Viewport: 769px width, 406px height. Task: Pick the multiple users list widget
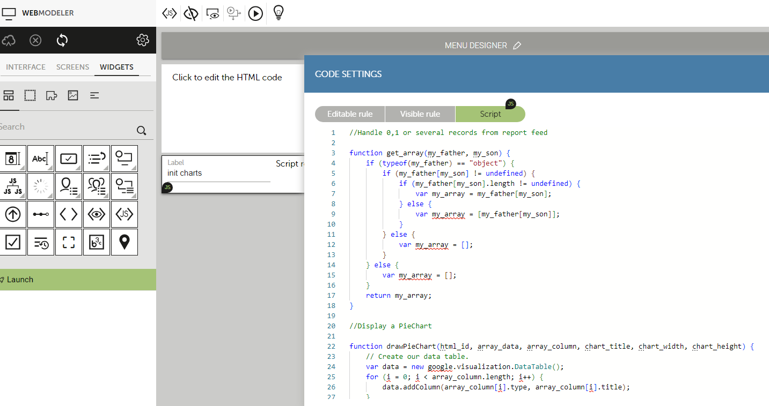(97, 186)
